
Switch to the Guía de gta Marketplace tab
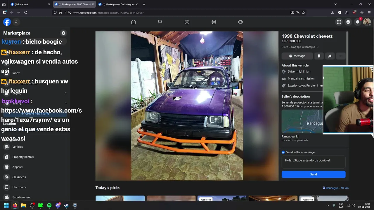click(x=118, y=4)
